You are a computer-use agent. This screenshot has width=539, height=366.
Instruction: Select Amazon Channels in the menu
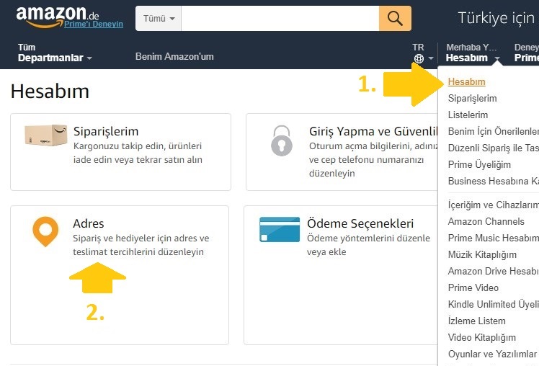click(x=486, y=221)
